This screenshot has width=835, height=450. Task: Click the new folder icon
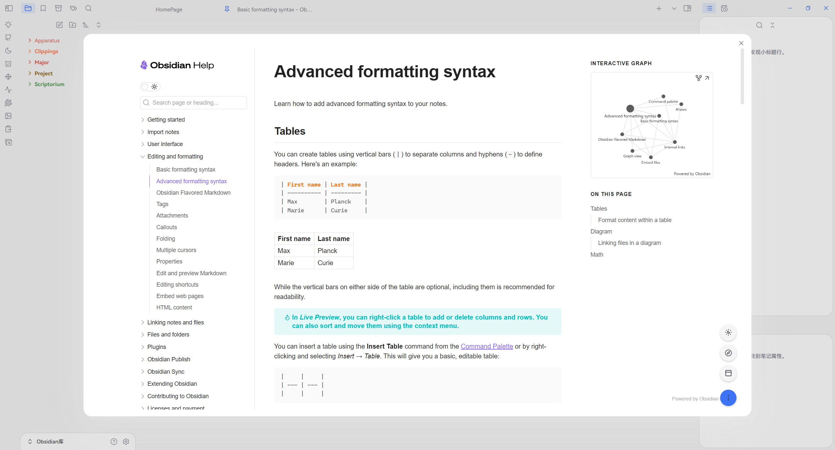[72, 25]
